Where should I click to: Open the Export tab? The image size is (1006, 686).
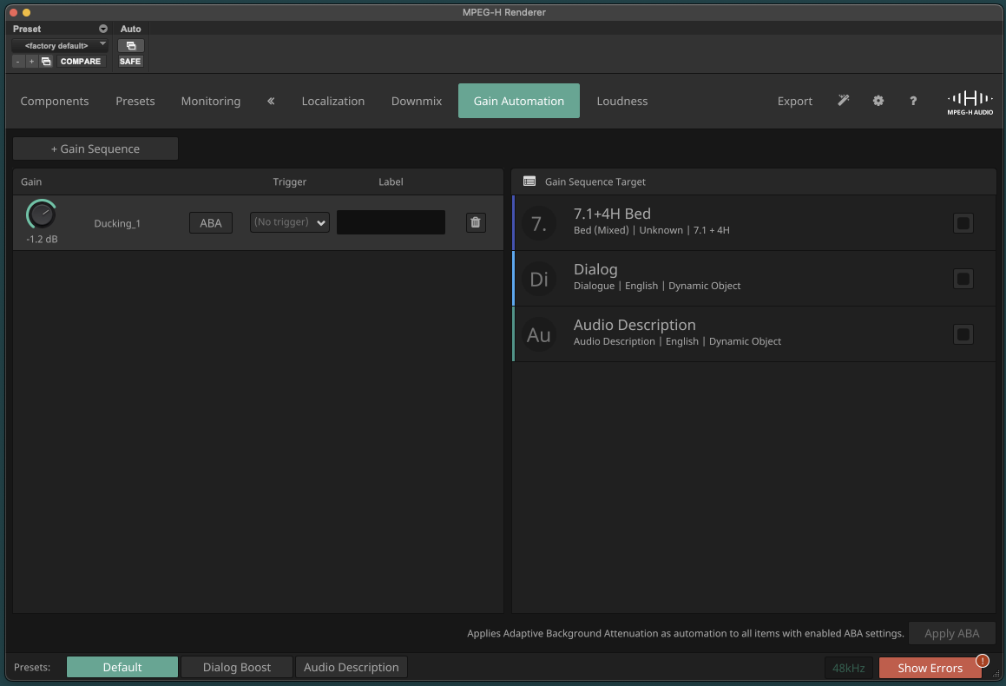pos(794,101)
